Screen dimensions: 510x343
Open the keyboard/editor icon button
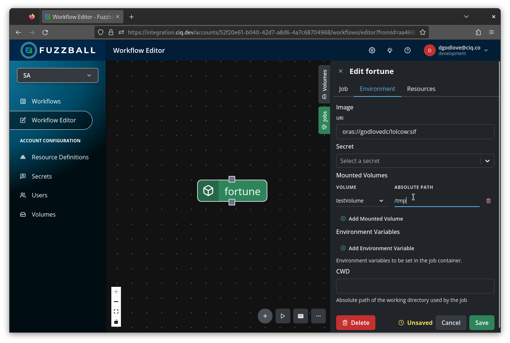(x=301, y=316)
